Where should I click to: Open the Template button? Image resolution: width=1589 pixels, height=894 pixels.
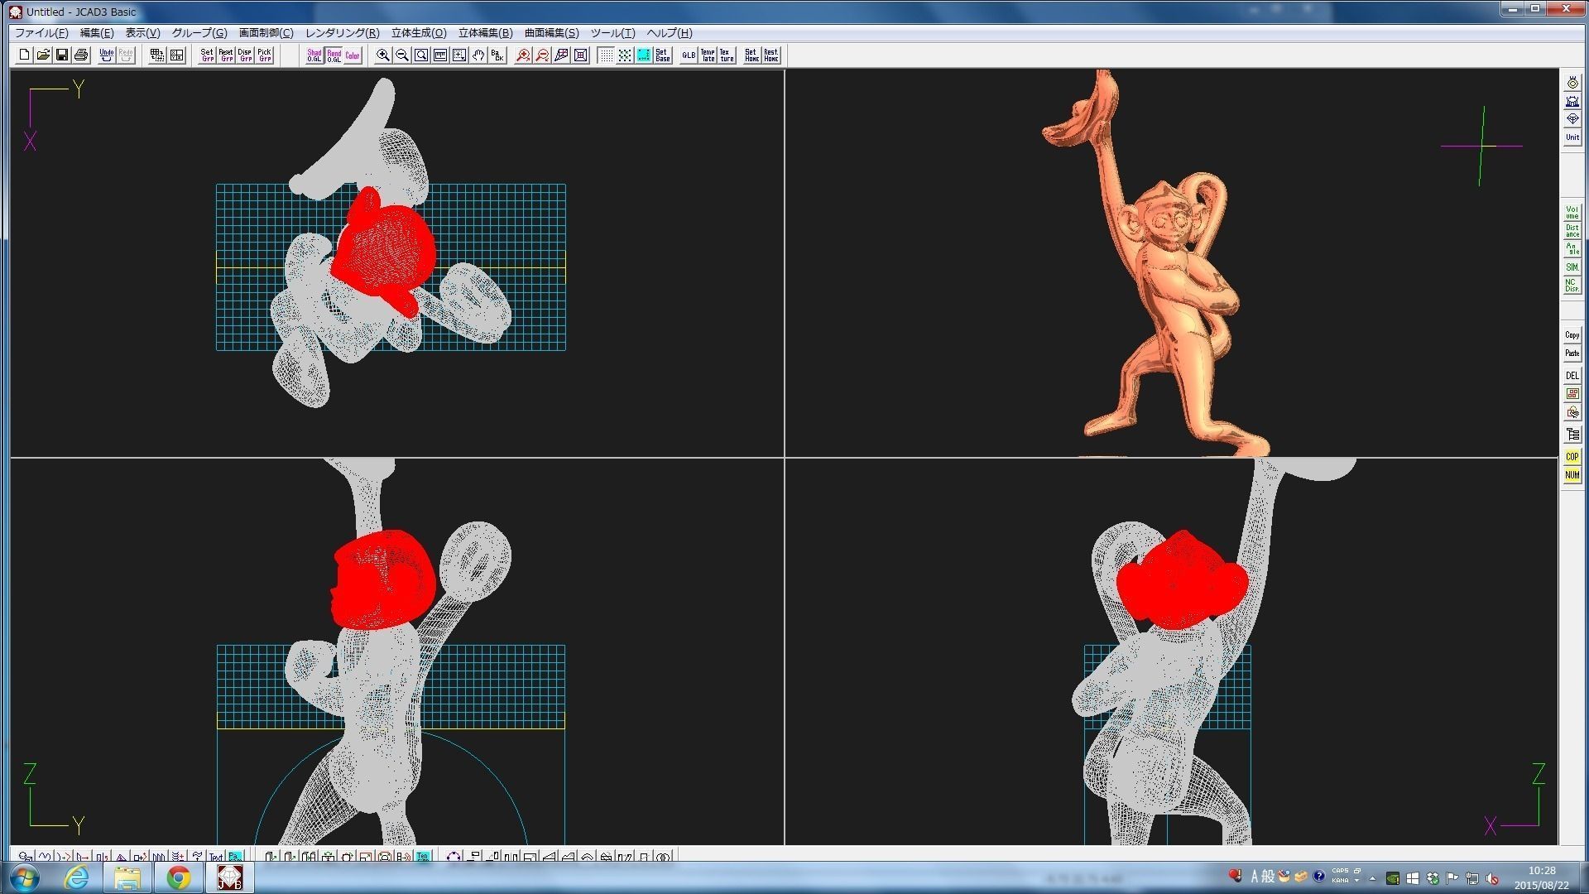(x=708, y=55)
